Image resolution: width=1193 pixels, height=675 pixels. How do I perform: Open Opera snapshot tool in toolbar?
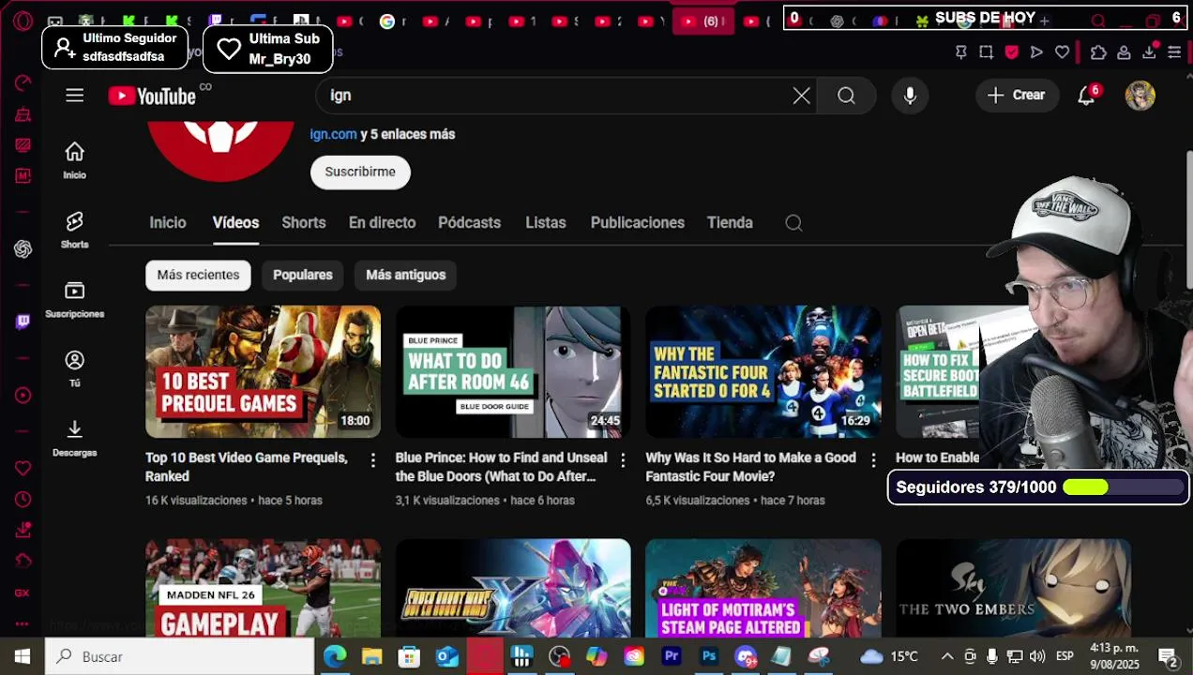tap(986, 52)
